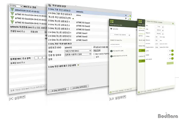179x119 pixels.
Task: Click Wi-Fi signal icon for ipTIME 5G Guest1
Action: tap(12, 14)
